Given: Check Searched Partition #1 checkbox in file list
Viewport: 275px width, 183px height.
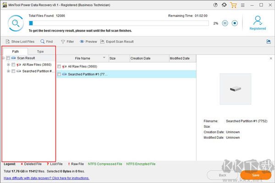Looking at the screenshot, I should pos(59,74).
